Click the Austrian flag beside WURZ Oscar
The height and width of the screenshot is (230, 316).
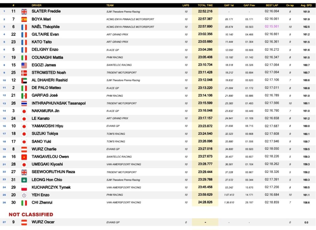coord(24,222)
